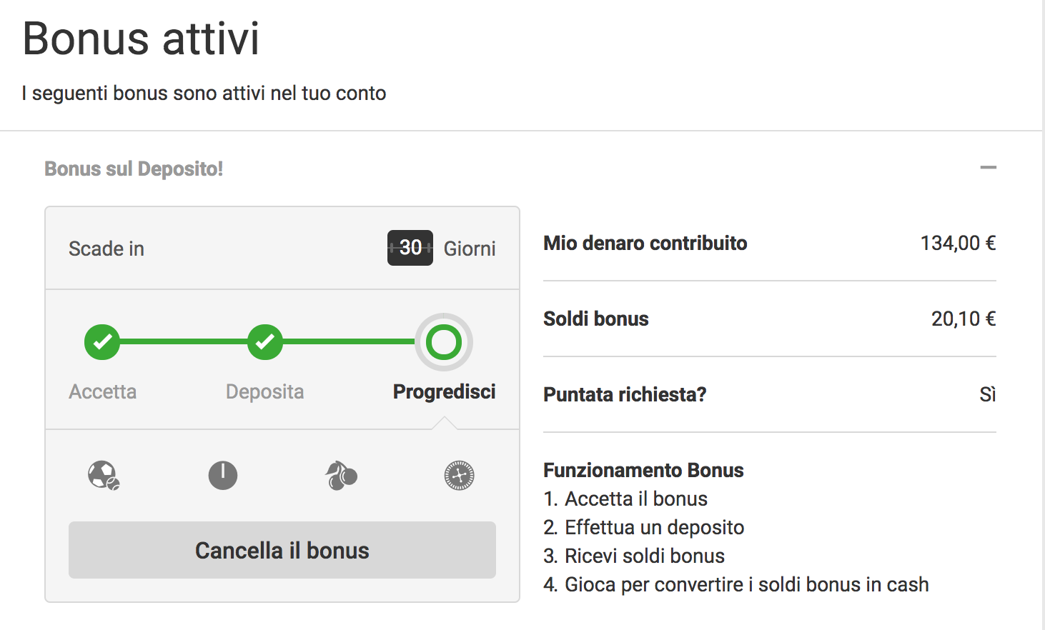The width and height of the screenshot is (1045, 630).
Task: Click the Funzionamento Bonus heading
Action: coord(643,470)
